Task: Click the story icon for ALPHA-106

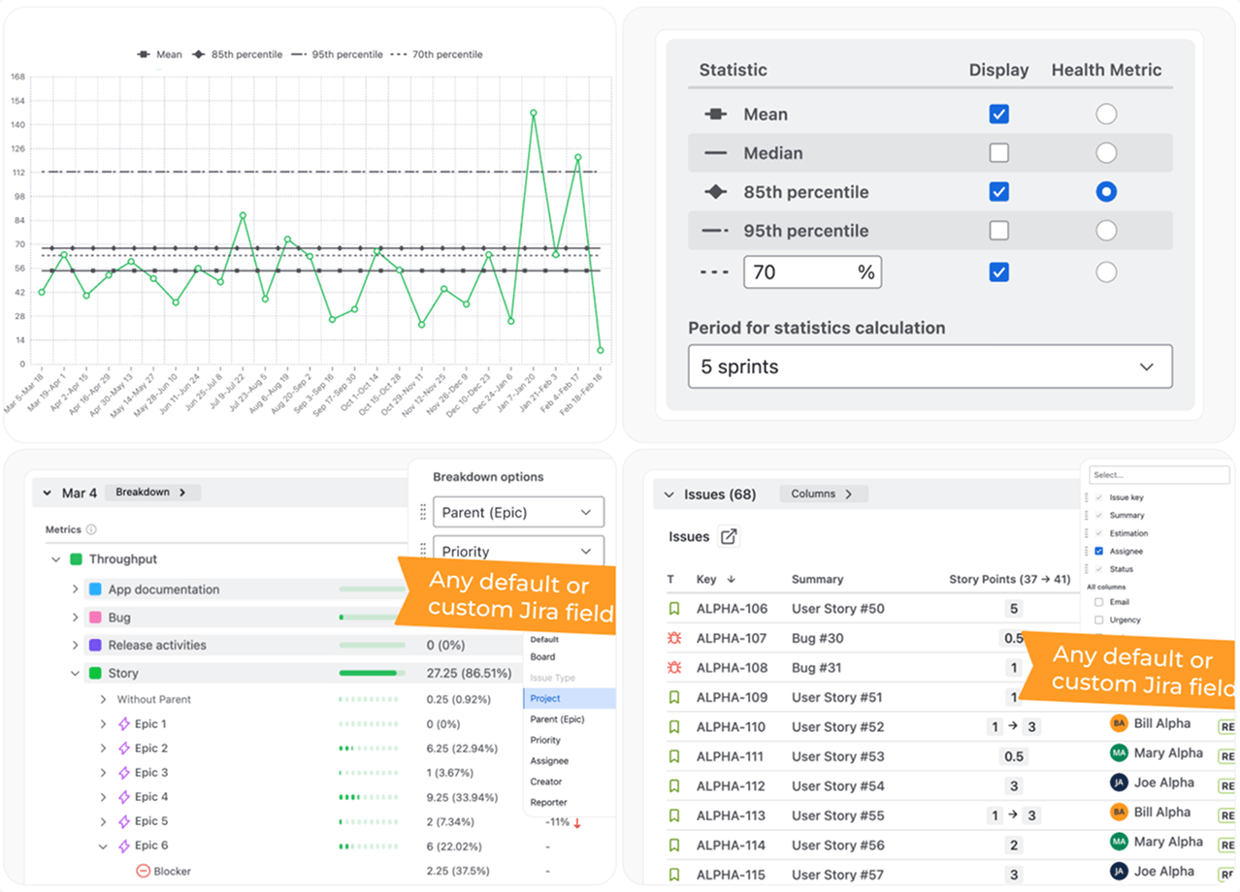Action: (x=674, y=609)
